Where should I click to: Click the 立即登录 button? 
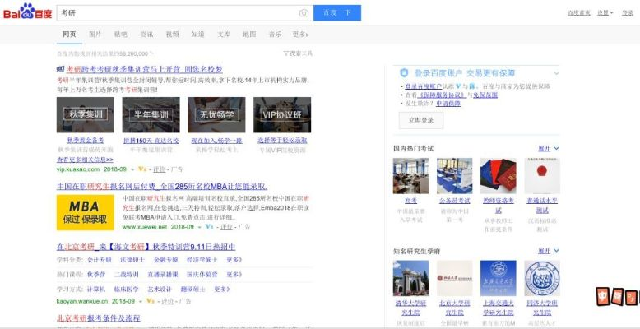coord(421,120)
